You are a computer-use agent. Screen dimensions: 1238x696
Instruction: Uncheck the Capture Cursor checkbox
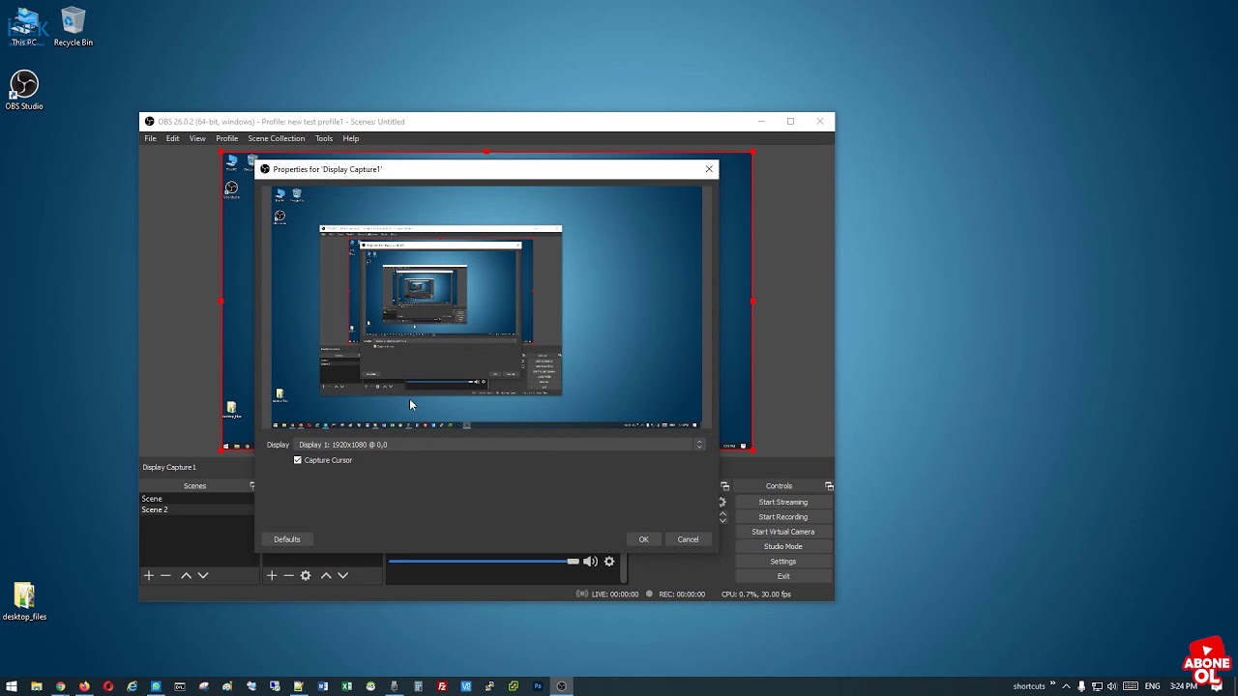[x=298, y=460]
